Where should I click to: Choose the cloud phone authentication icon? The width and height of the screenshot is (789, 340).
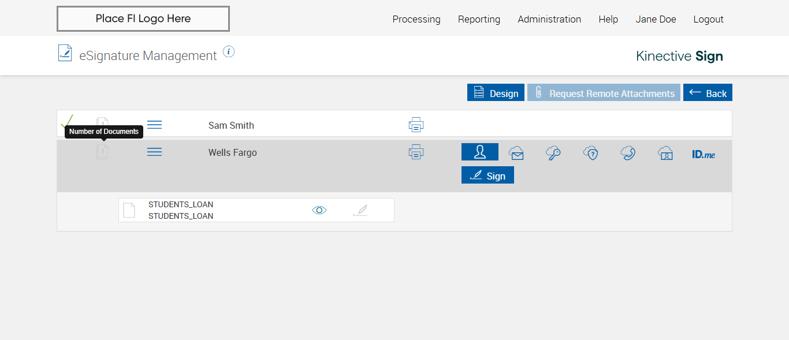(x=628, y=153)
